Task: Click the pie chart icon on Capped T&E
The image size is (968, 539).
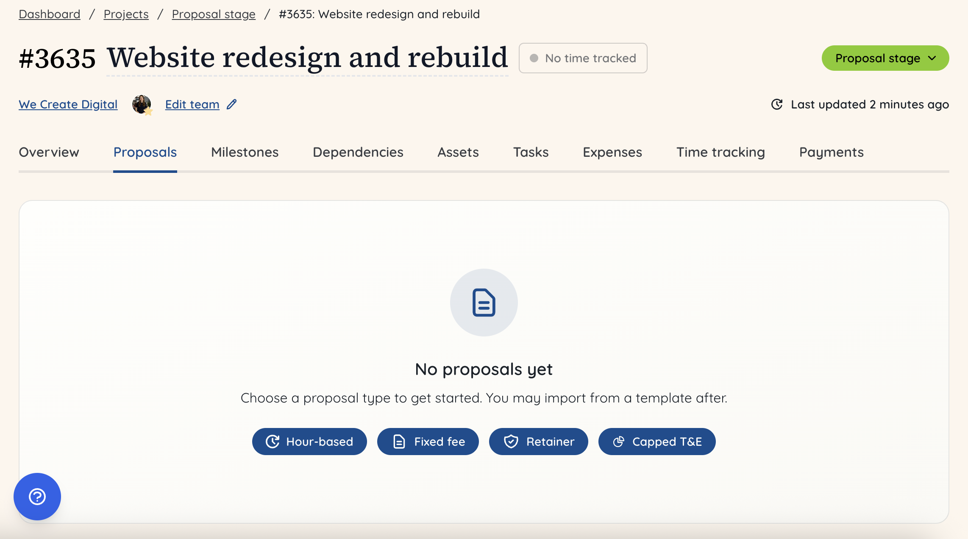Action: (x=619, y=442)
